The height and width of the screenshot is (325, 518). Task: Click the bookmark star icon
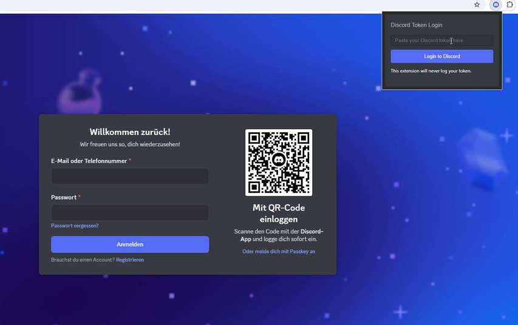[x=477, y=5]
